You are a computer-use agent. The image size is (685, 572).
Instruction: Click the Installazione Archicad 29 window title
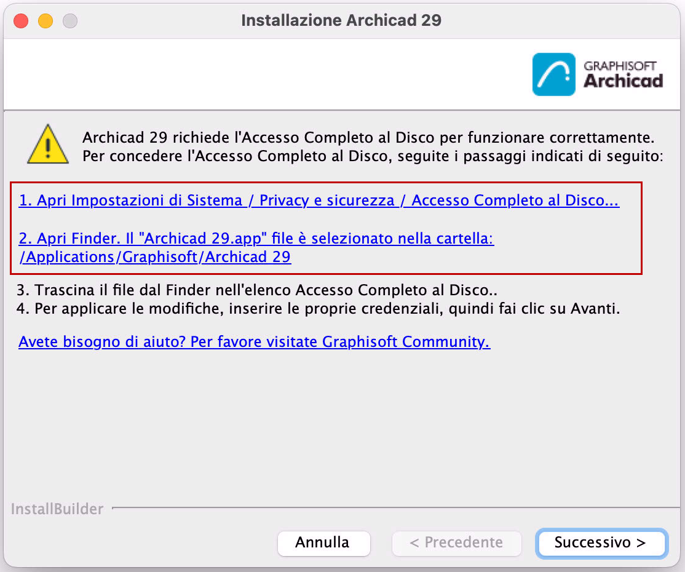point(342,20)
